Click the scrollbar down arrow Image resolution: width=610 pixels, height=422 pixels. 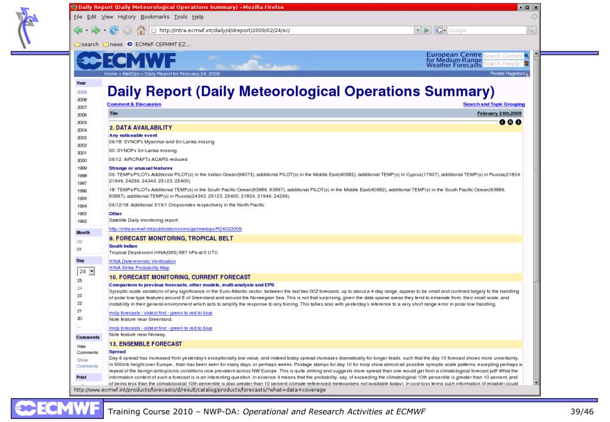pos(536,382)
